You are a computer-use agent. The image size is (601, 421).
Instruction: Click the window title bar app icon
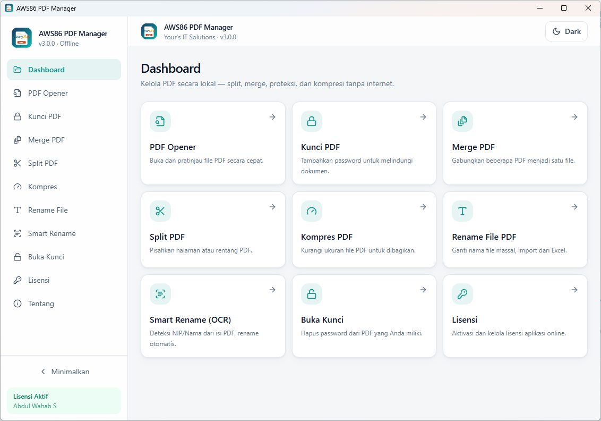tap(9, 8)
